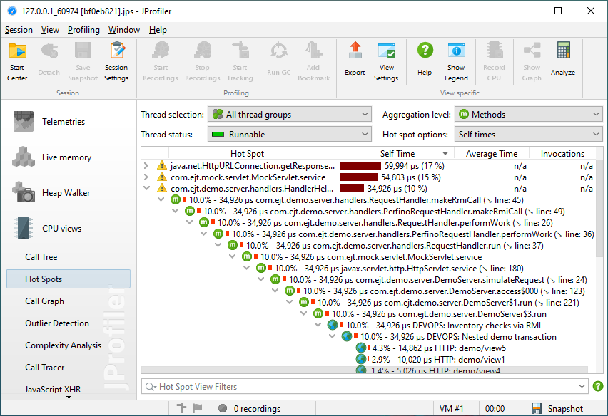Open the View menu
Image resolution: width=608 pixels, height=416 pixels.
pyautogui.click(x=50, y=30)
